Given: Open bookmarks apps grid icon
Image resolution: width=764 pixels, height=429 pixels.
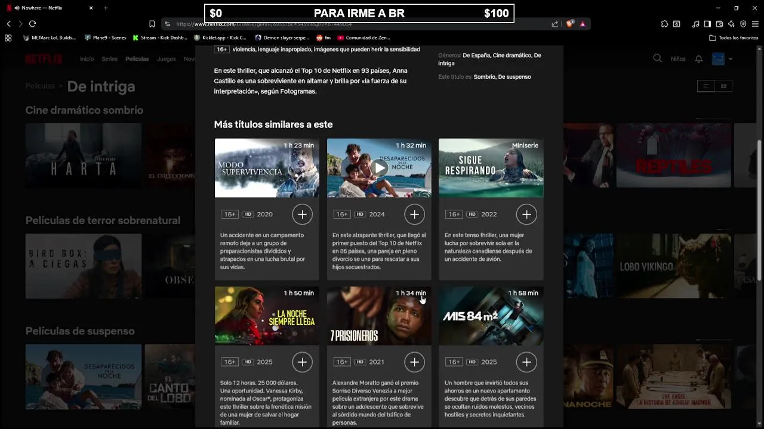Looking at the screenshot, I should pyautogui.click(x=8, y=38).
